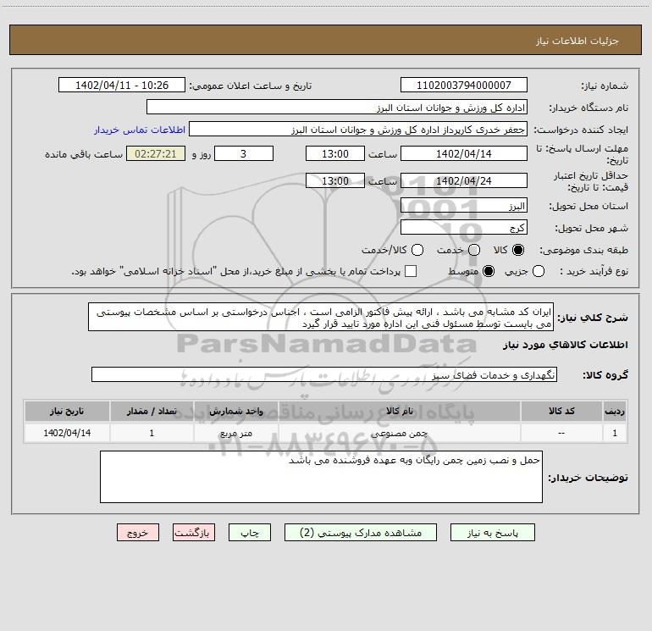Screen dimensions: 652x631
Task: Click the کد کالا column header
Action: (561, 411)
